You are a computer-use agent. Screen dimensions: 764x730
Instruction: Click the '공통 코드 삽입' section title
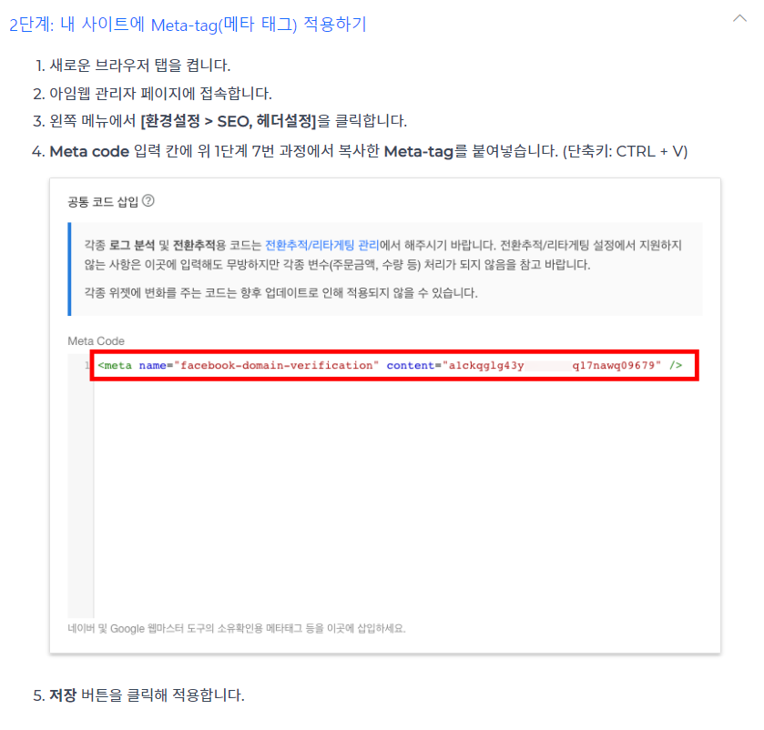103,201
